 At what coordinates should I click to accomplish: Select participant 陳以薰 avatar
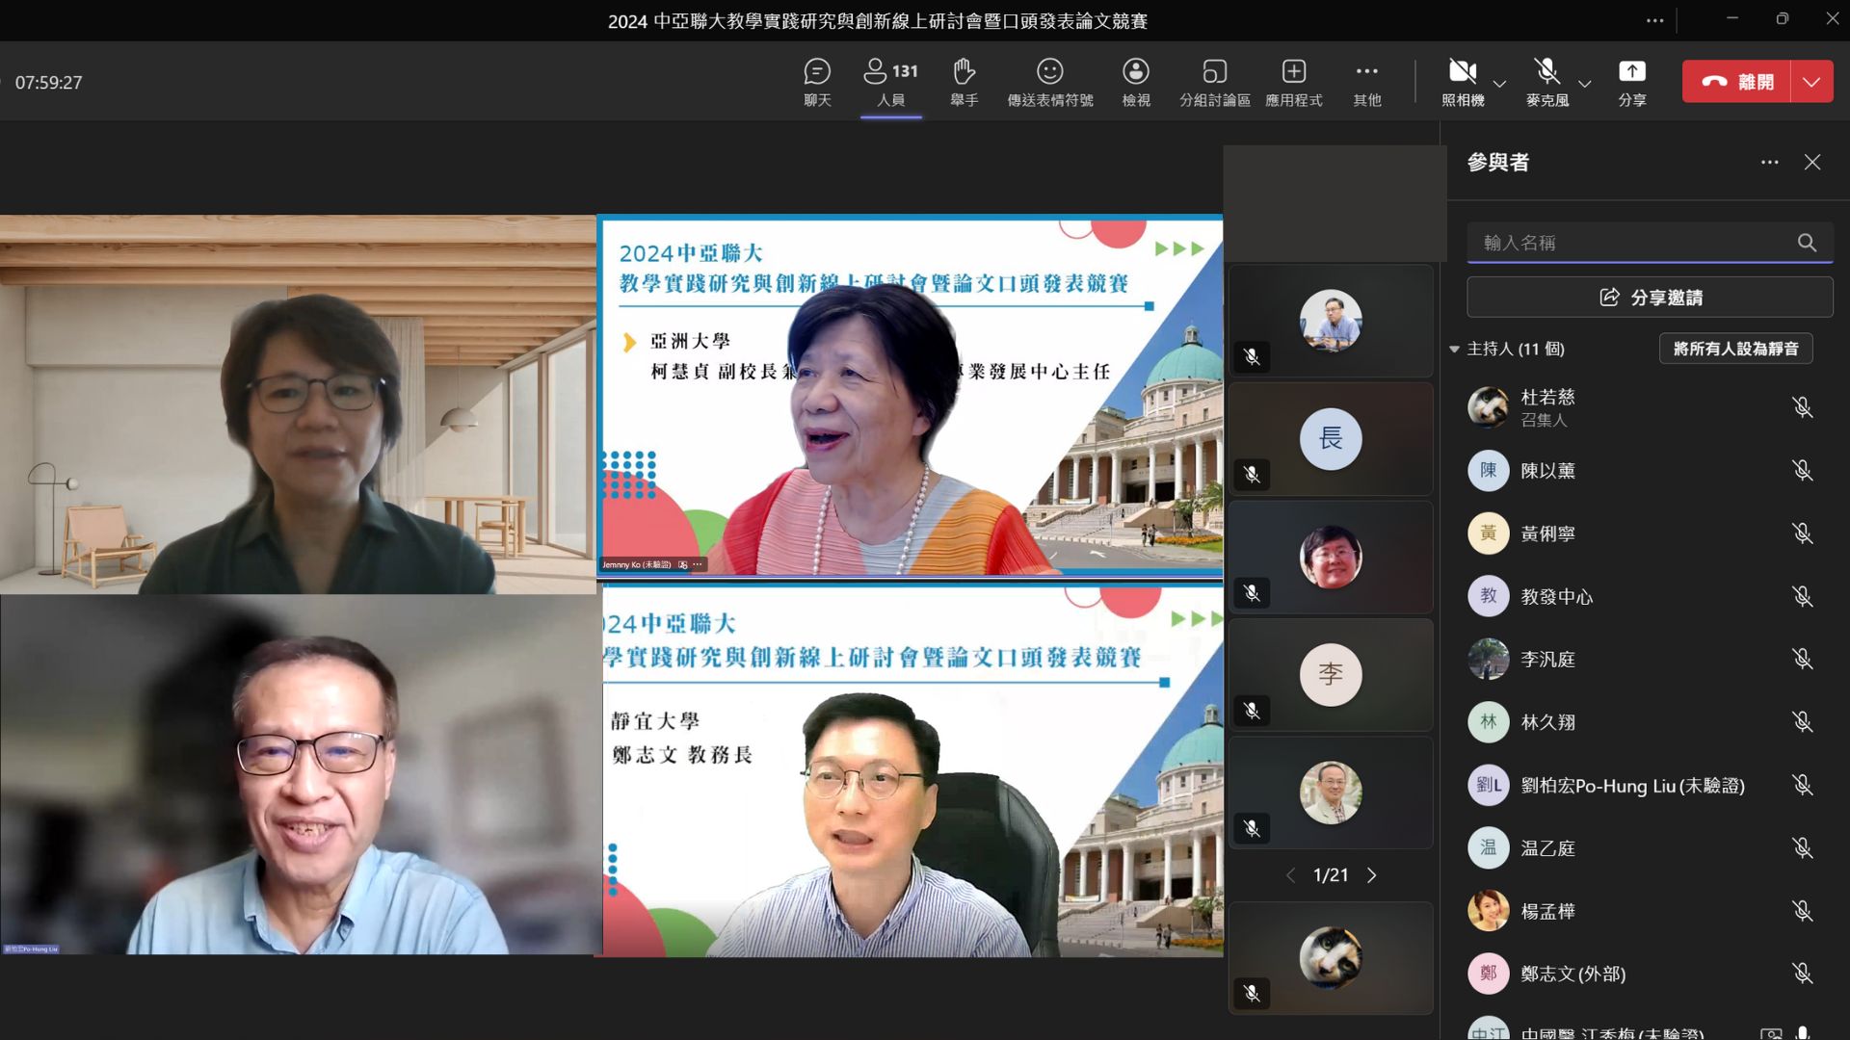point(1488,470)
